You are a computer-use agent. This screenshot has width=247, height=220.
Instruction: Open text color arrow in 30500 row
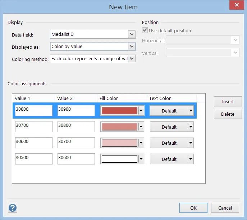click(191, 159)
